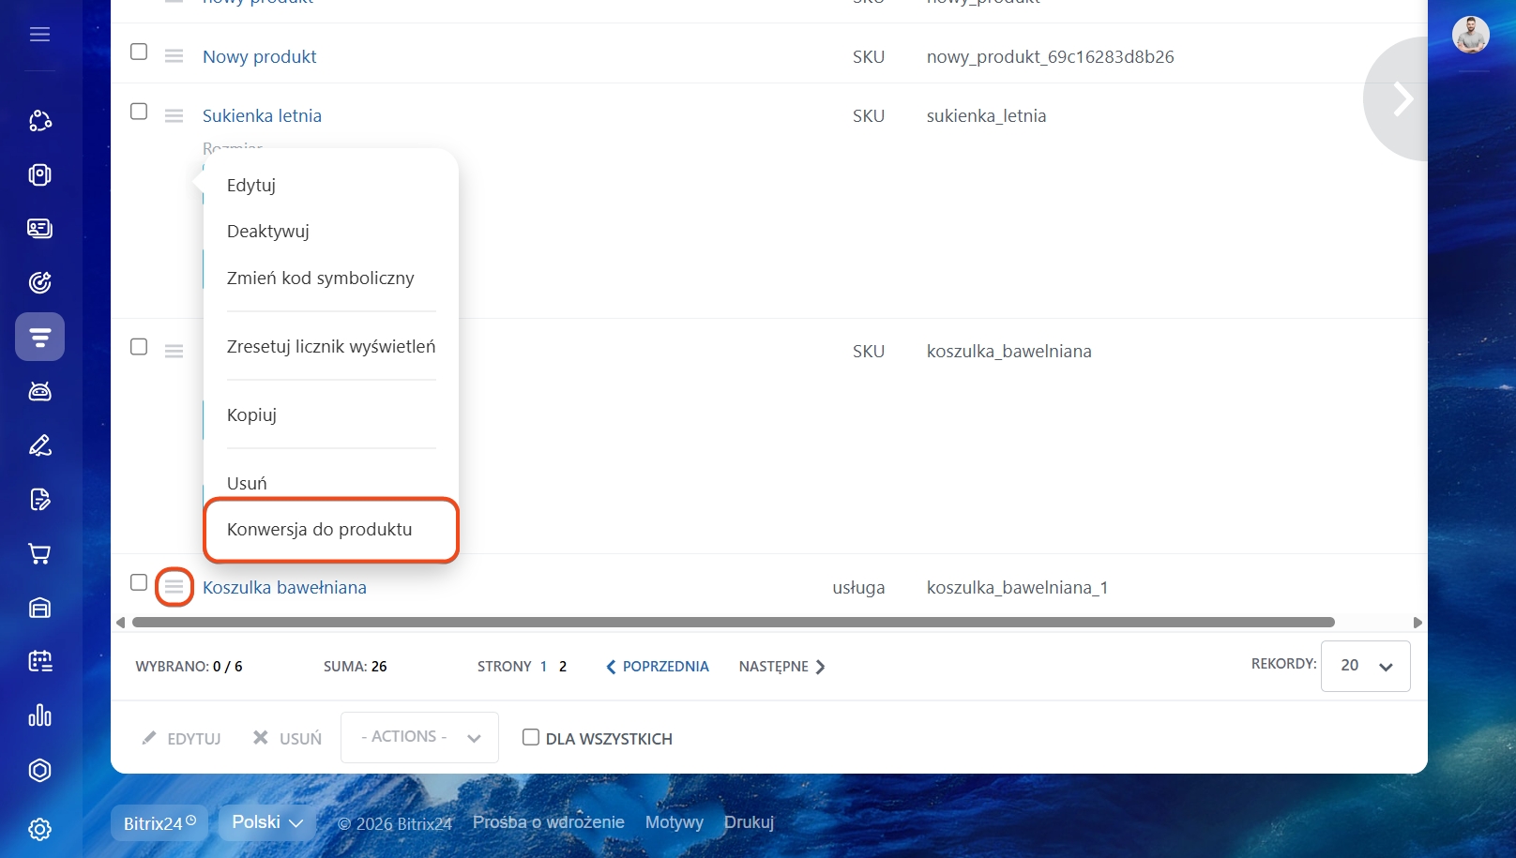1516x858 pixels.
Task: Click the hamburger menu icon at top left
Action: (39, 35)
